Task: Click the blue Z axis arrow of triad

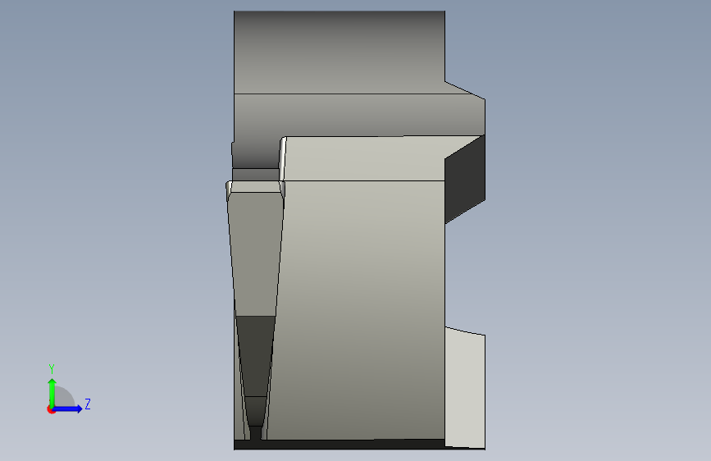Action: pos(68,409)
